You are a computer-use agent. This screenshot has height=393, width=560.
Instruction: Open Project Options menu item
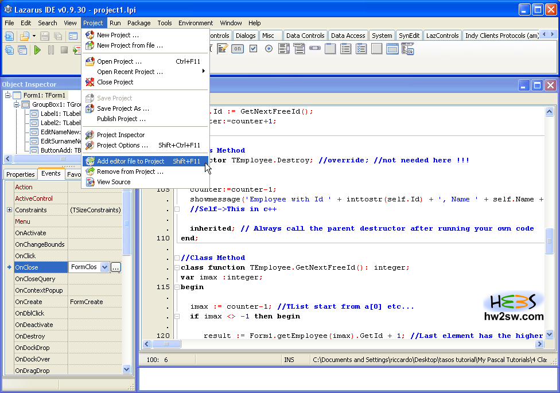[146, 145]
